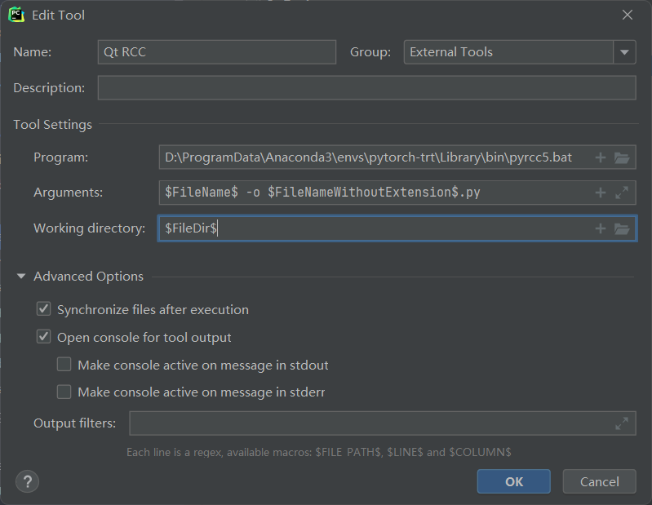Close the Edit Tool dialog window
The width and height of the screenshot is (652, 505).
point(628,15)
